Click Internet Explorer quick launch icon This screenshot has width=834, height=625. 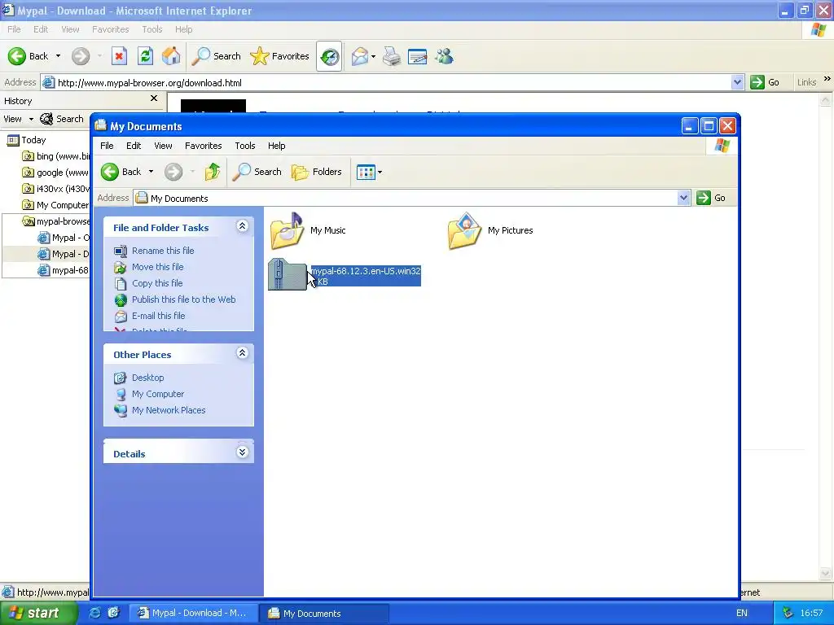[x=94, y=613]
